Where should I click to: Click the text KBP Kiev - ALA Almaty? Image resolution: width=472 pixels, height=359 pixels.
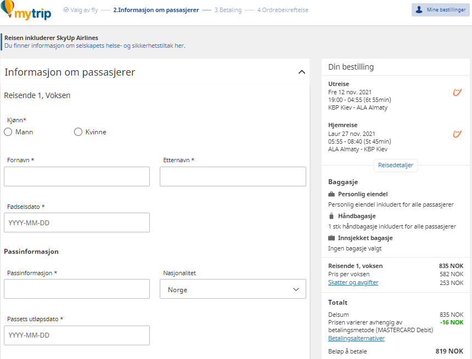[358, 107]
